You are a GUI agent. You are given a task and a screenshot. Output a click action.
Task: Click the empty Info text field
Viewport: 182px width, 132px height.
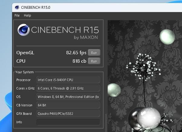[68, 122]
